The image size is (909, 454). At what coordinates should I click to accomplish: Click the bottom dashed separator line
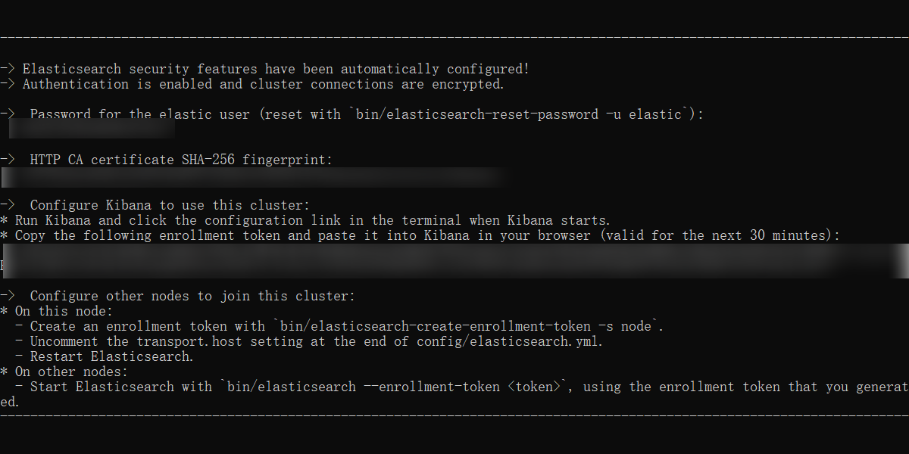(x=454, y=415)
